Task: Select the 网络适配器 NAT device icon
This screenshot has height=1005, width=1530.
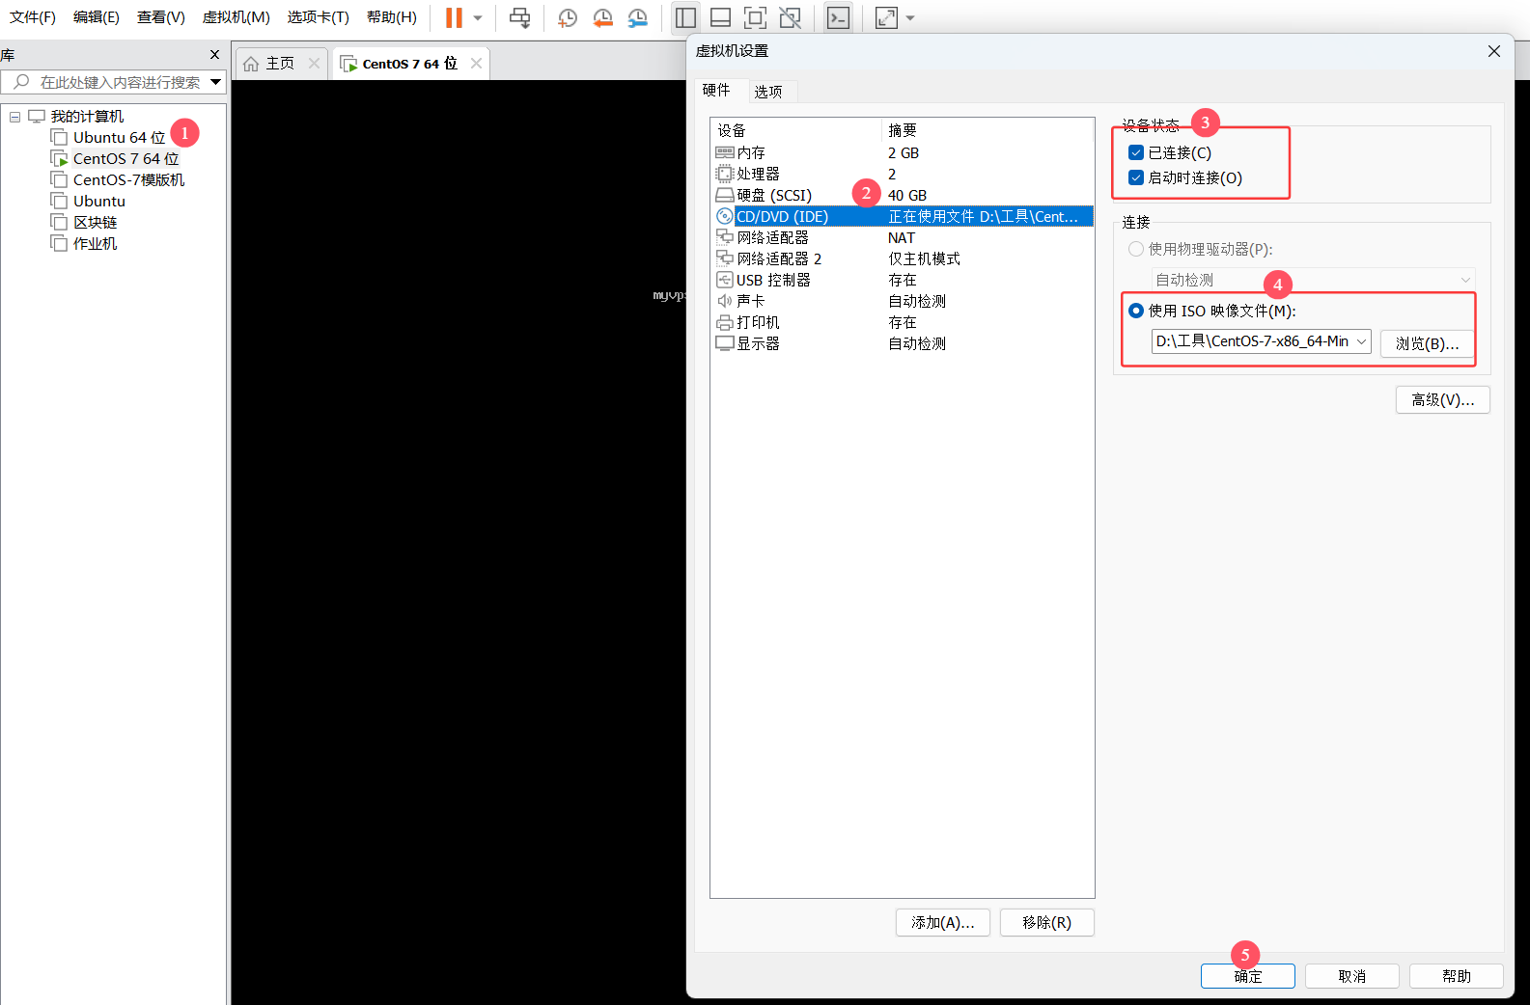Action: 725,237
